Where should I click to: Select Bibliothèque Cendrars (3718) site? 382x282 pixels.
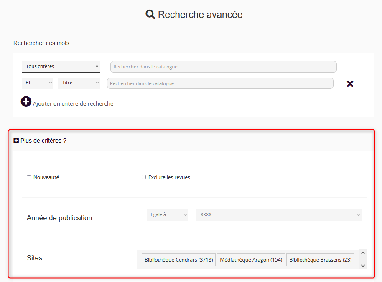click(x=179, y=260)
